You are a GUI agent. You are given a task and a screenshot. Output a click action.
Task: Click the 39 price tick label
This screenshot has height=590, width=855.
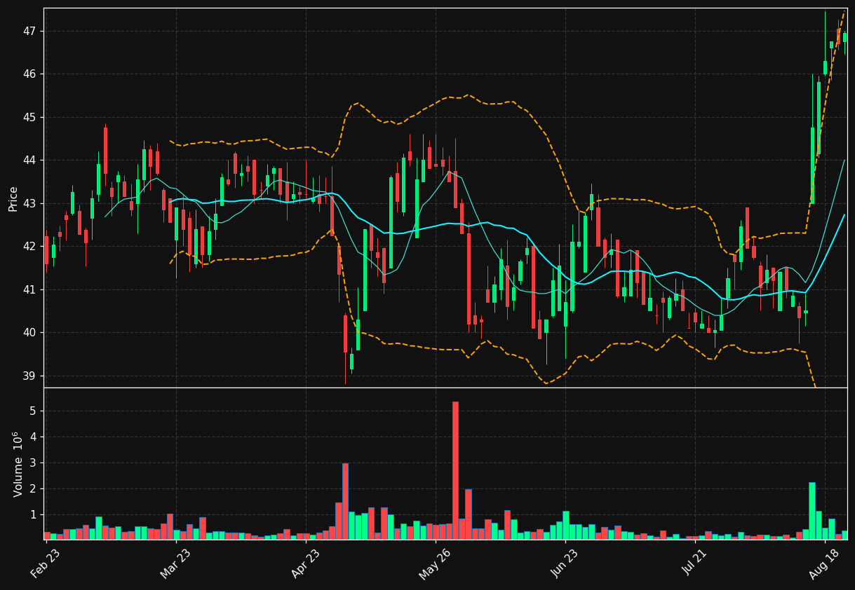click(30, 376)
